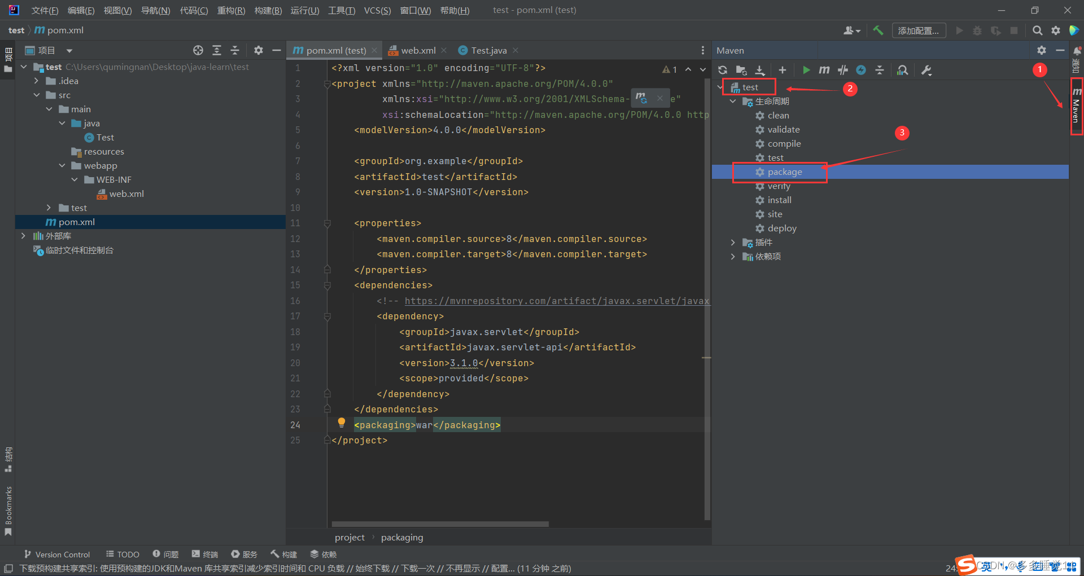
Task: Collapse the src folder
Action: coord(37,95)
